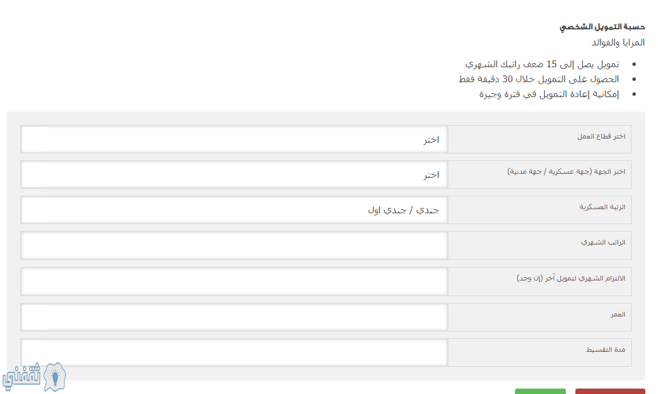This screenshot has height=394, width=663.
Task: Click the حسبة التمويل الشخصي heading
Action: pos(602,27)
